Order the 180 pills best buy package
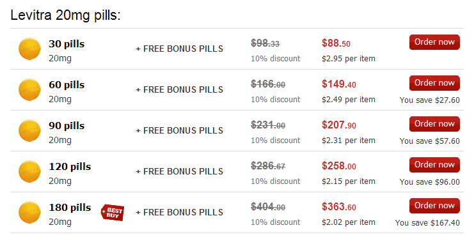 coord(434,206)
